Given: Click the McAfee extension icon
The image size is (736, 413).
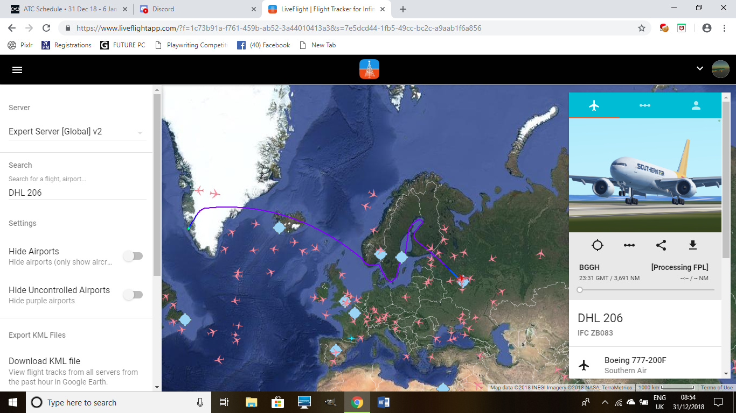Looking at the screenshot, I should [682, 28].
